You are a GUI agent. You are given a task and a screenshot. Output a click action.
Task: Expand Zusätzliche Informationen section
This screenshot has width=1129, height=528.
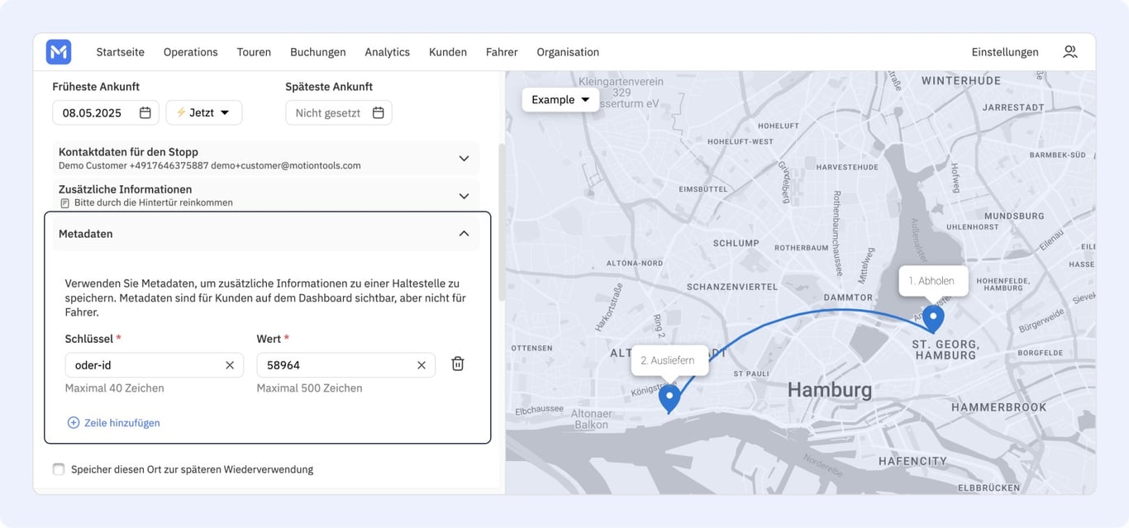click(x=266, y=195)
